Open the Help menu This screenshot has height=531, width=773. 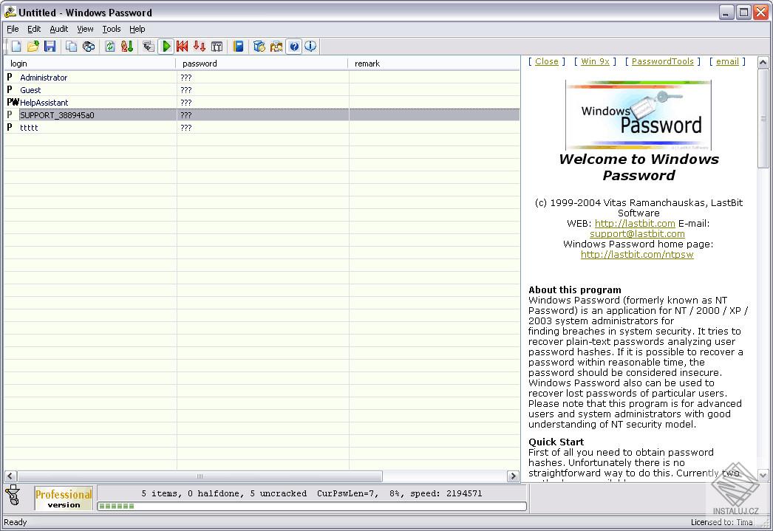pos(137,29)
